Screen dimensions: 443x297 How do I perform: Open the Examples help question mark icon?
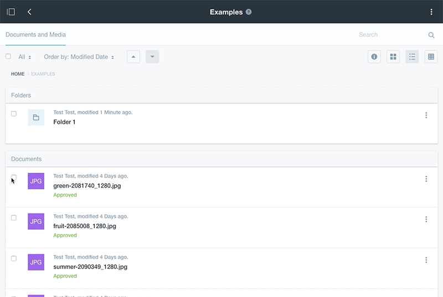coord(249,12)
